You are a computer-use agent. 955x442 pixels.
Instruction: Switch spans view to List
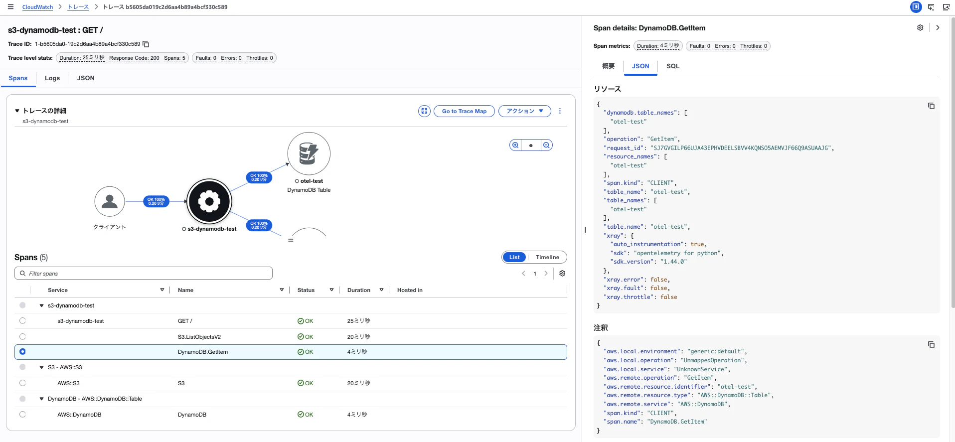[x=514, y=257]
